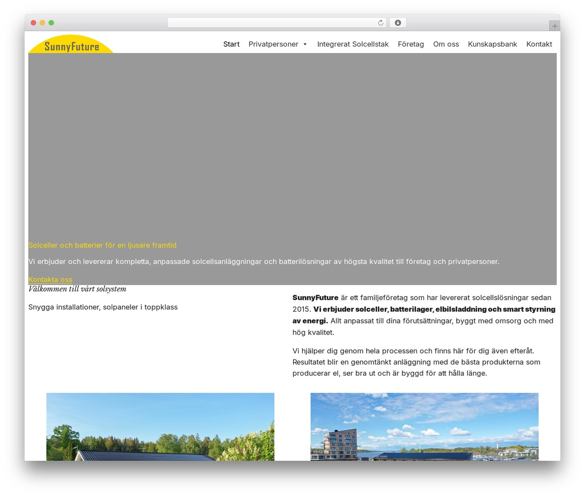This screenshot has width=585, height=496.
Task: Click the bold 'SunnyFuture' word in the paragraph
Action: [315, 297]
